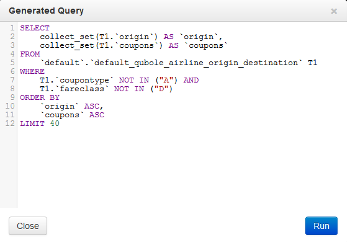Click `coupons` ASC on line 11
Viewport: 350px width, 242px height.
[x=72, y=115]
